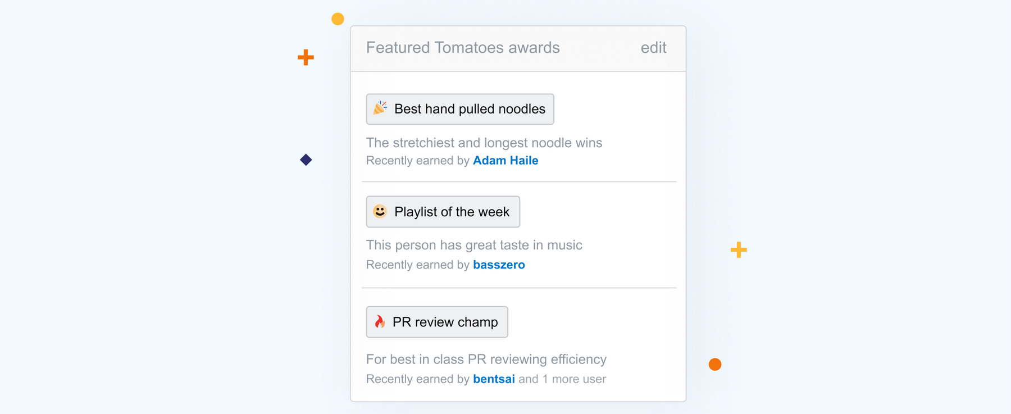Click the yellow circle above the card
Viewport: 1011px width, 414px height.
[x=338, y=19]
